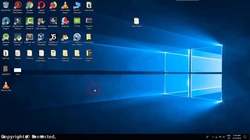
Task: Click the red system tray icon
Action: [216, 137]
